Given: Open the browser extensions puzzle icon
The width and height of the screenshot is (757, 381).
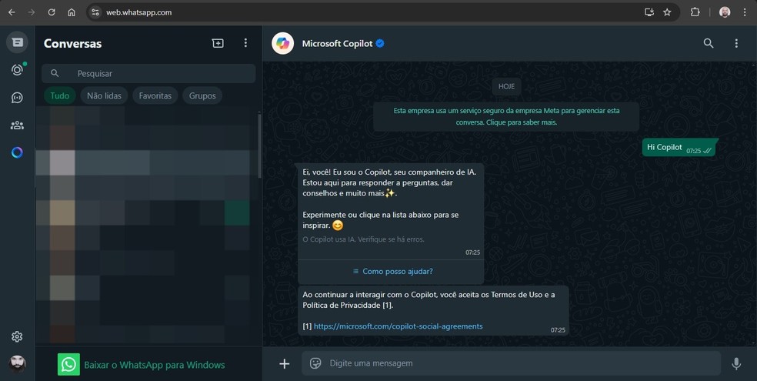Looking at the screenshot, I should point(695,12).
